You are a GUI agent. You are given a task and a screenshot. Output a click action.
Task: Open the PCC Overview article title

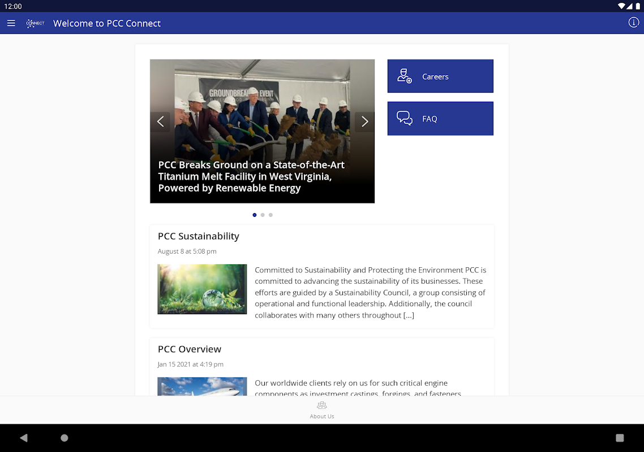coord(190,349)
